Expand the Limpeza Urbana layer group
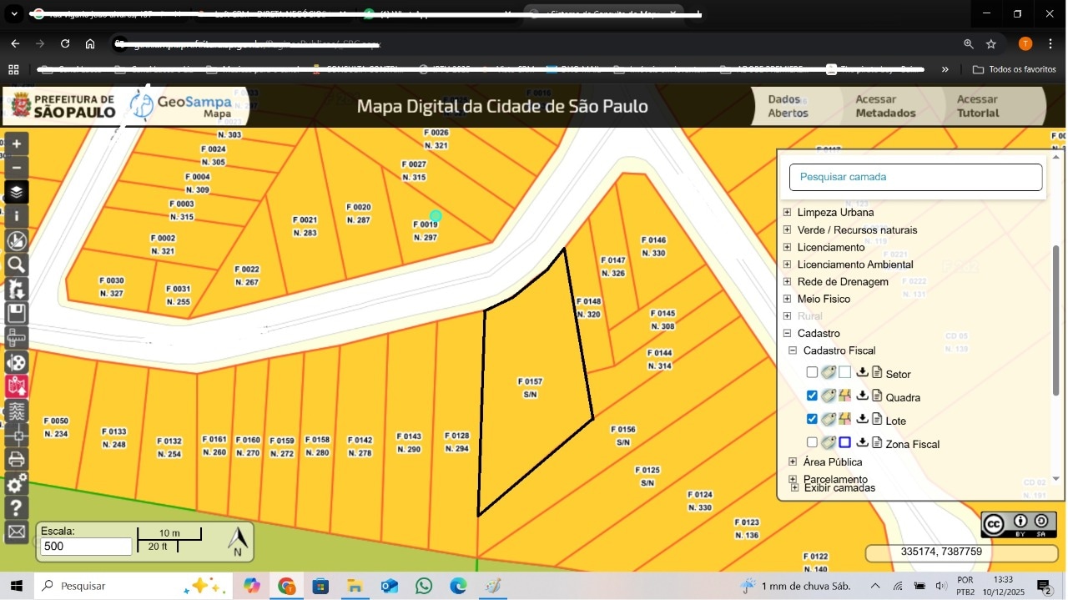 pos(787,213)
